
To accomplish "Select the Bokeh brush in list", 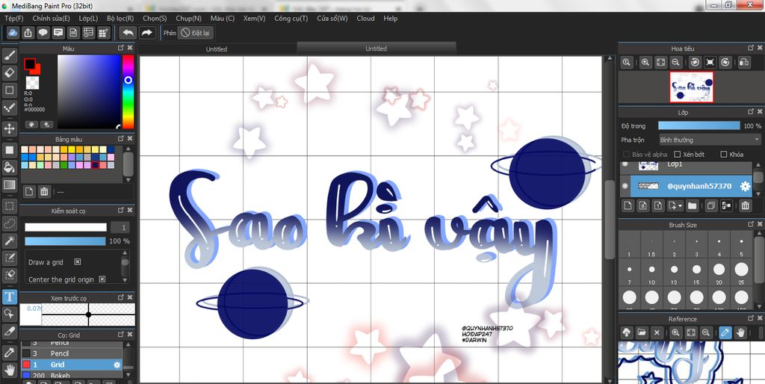I will point(71,376).
